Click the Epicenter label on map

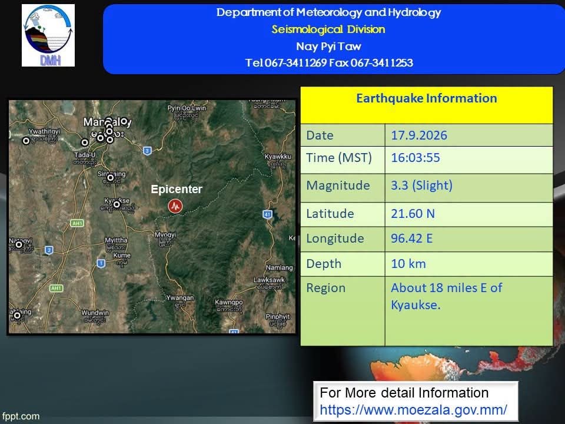pyautogui.click(x=177, y=189)
